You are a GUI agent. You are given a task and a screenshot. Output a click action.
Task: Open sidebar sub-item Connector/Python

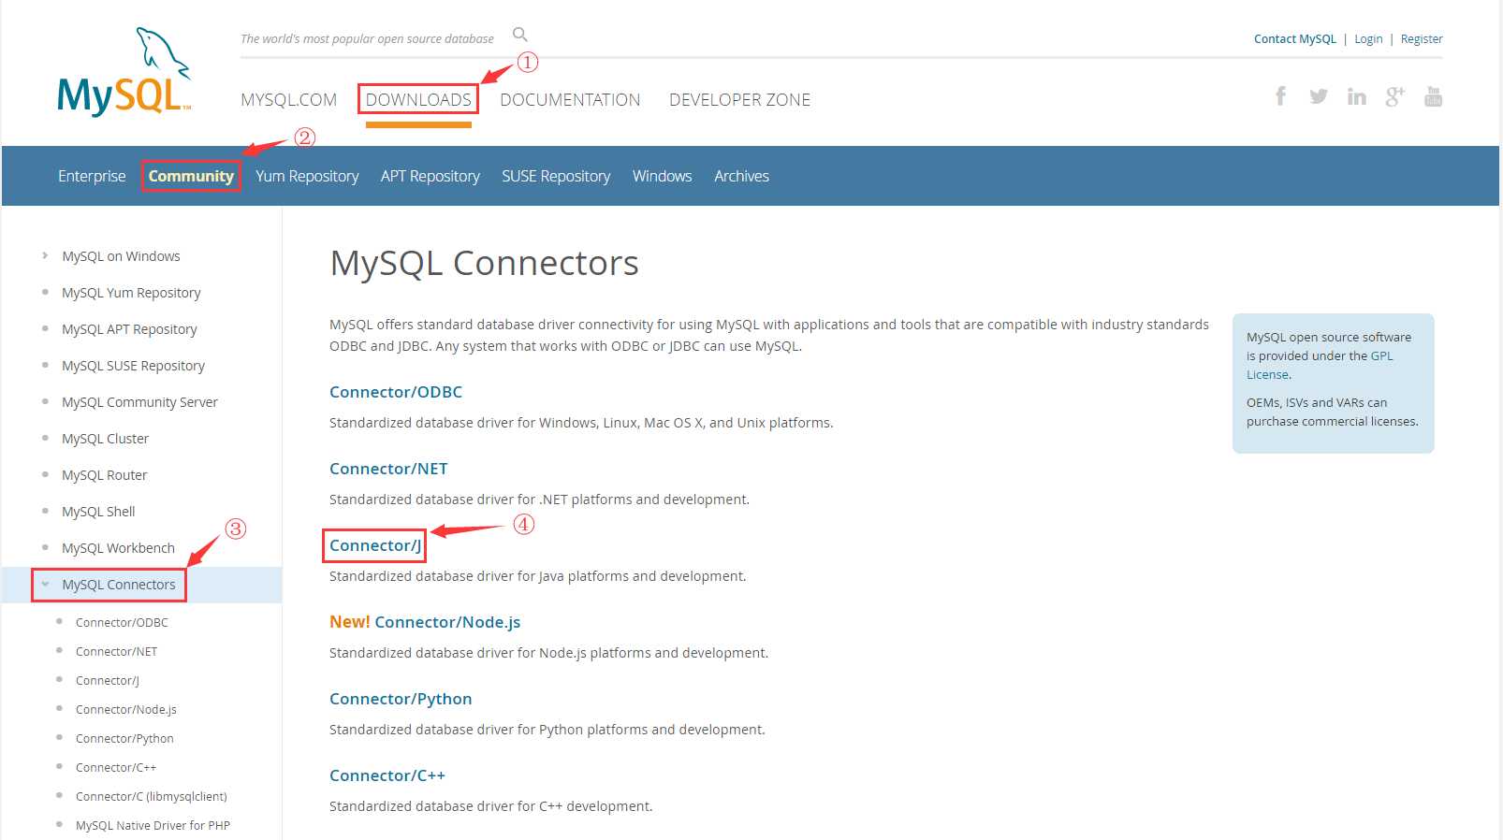click(124, 738)
